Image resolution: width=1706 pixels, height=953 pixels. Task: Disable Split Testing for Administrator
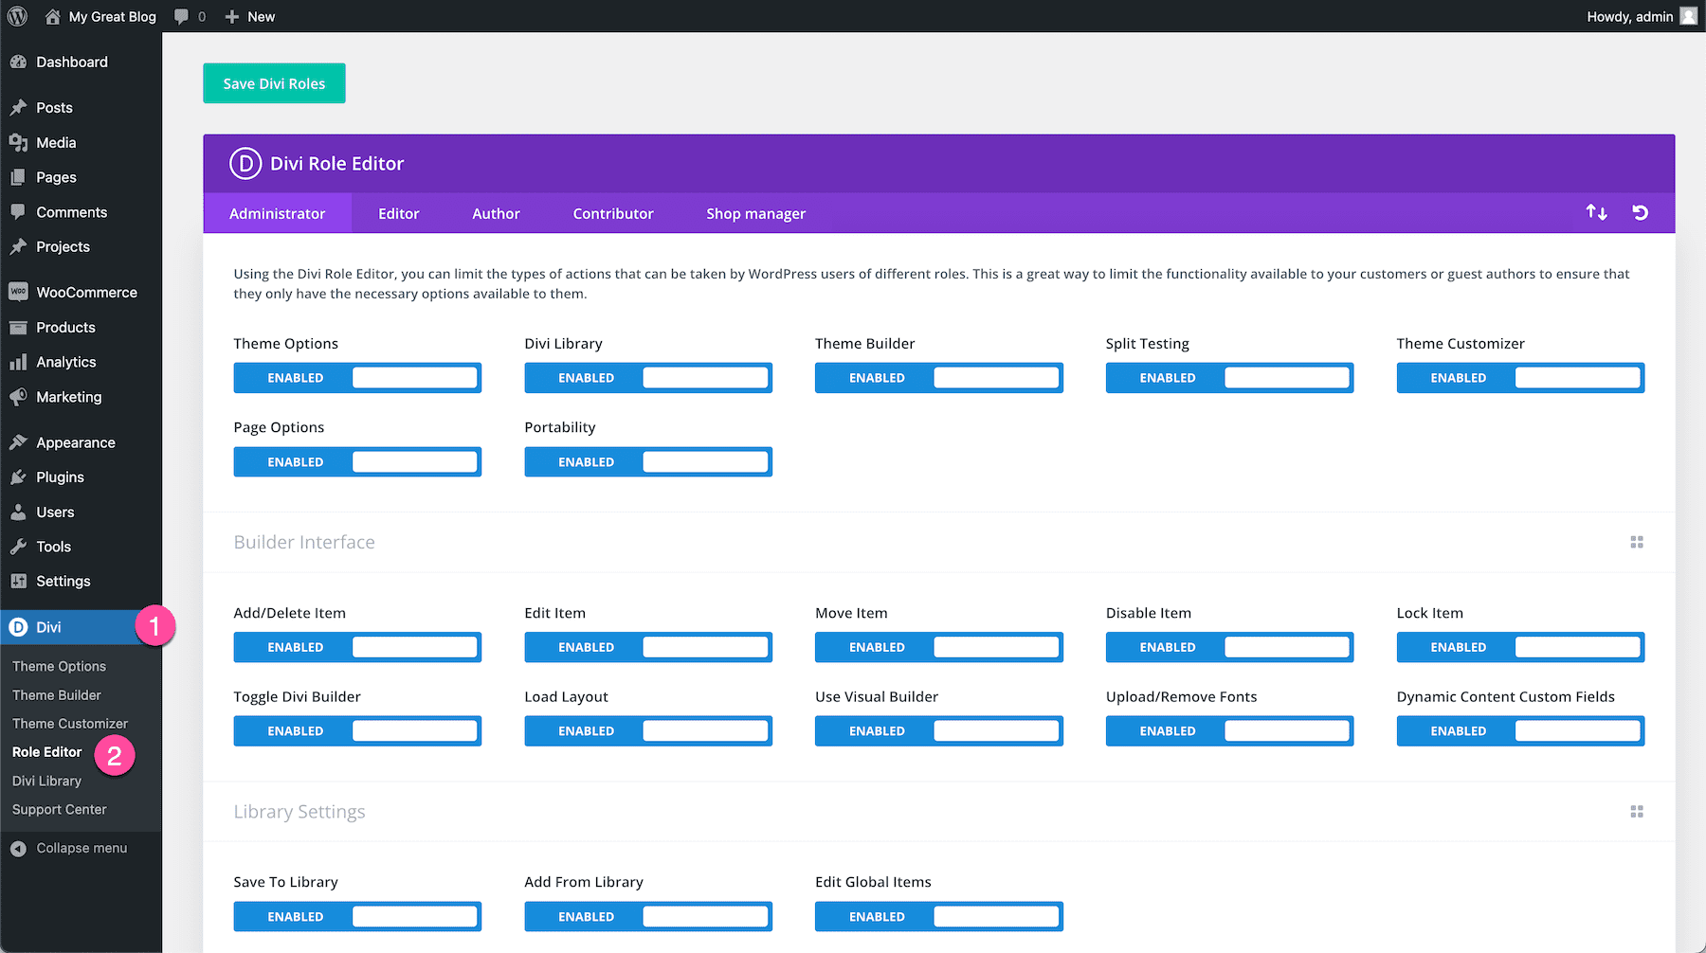[1228, 377]
